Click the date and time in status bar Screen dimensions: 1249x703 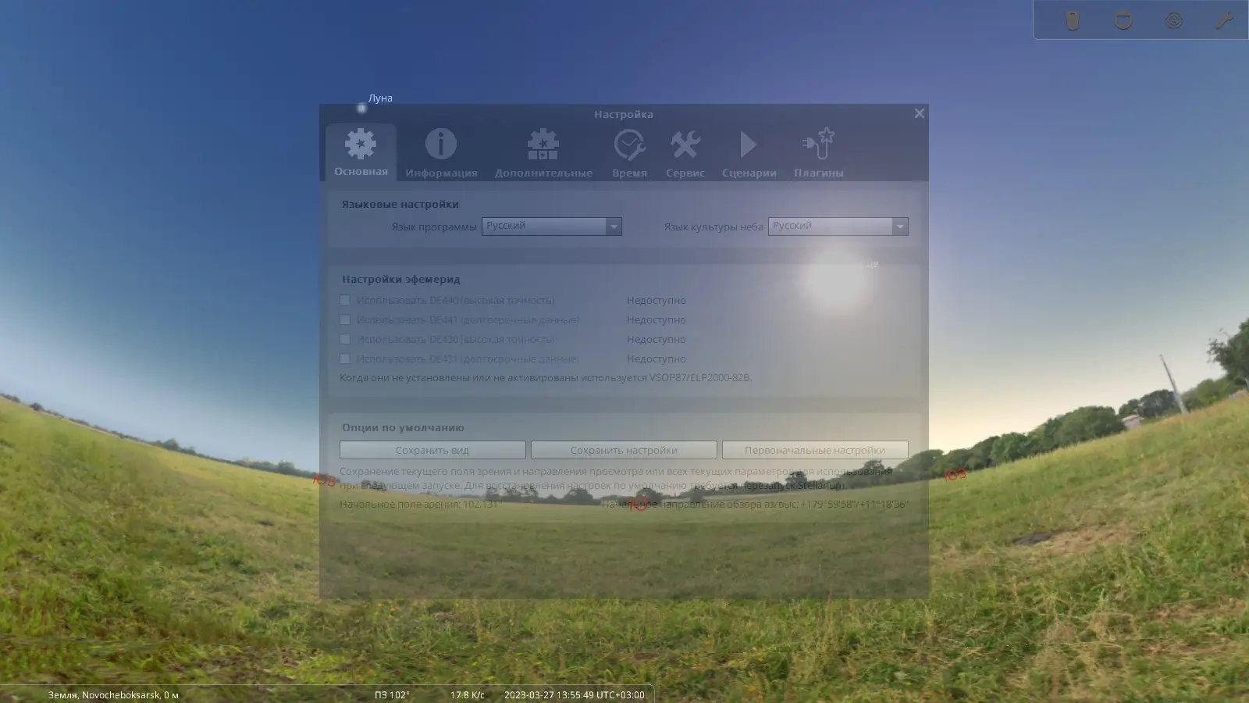pyautogui.click(x=575, y=694)
